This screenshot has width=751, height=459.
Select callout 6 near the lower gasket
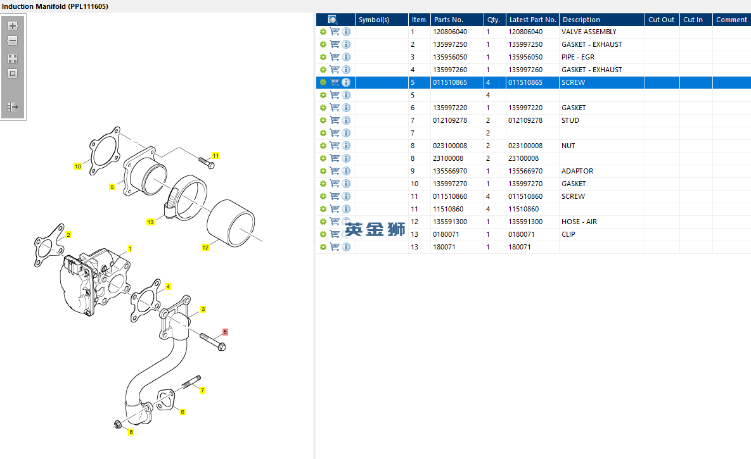pyautogui.click(x=183, y=412)
